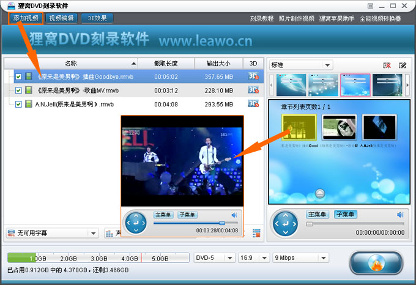Click the delete menu template icon
The image size is (416, 285).
tap(387, 65)
